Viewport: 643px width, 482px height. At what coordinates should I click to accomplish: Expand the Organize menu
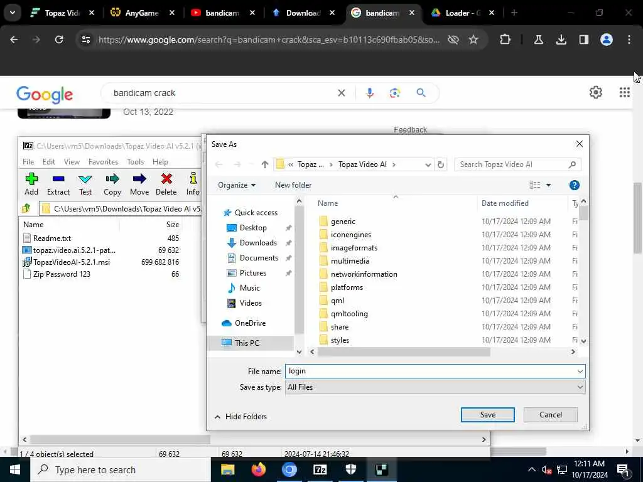(237, 185)
